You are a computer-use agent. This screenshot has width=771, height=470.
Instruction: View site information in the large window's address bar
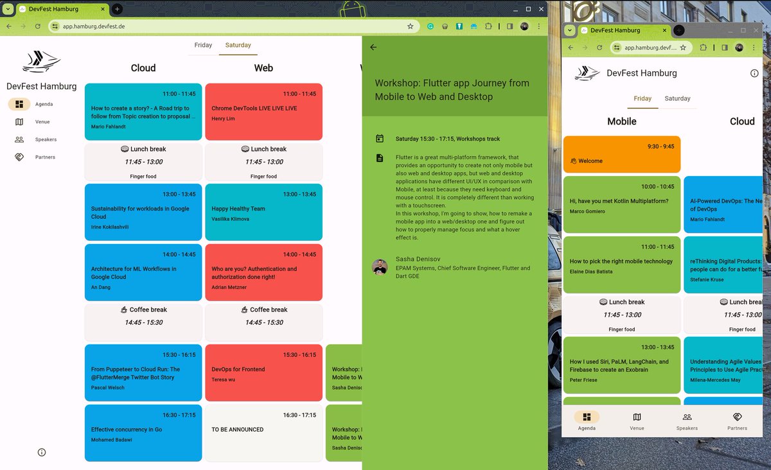[55, 26]
